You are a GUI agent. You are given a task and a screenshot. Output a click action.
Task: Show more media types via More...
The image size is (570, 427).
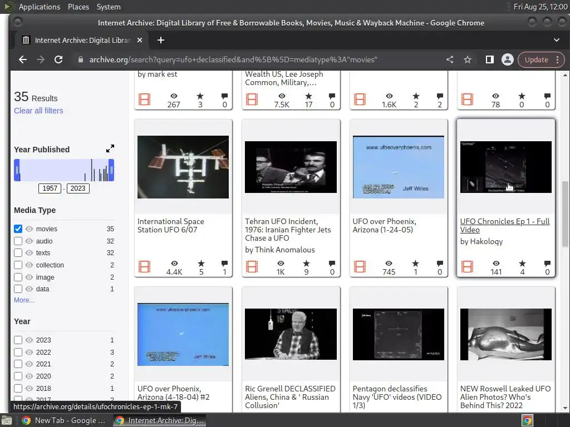(x=24, y=300)
